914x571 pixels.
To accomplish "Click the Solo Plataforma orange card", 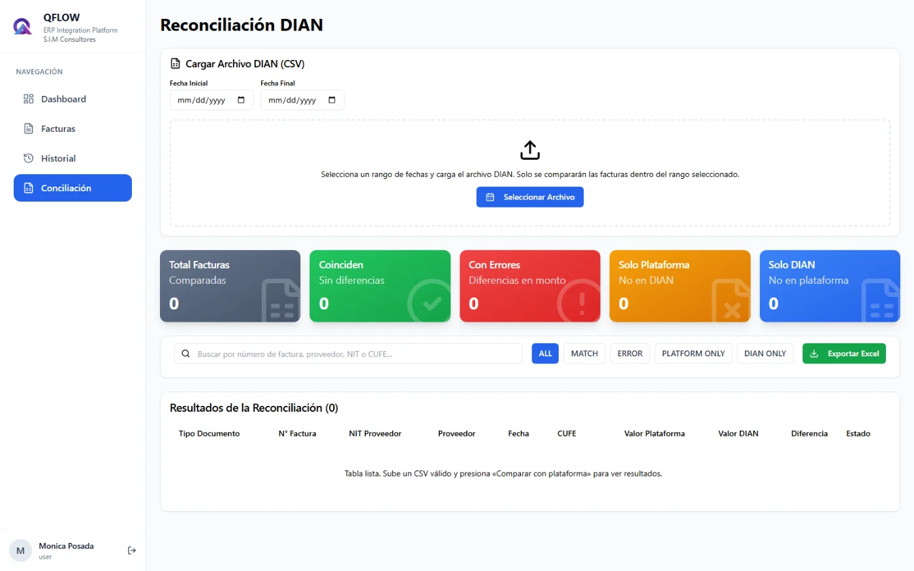I will point(680,286).
